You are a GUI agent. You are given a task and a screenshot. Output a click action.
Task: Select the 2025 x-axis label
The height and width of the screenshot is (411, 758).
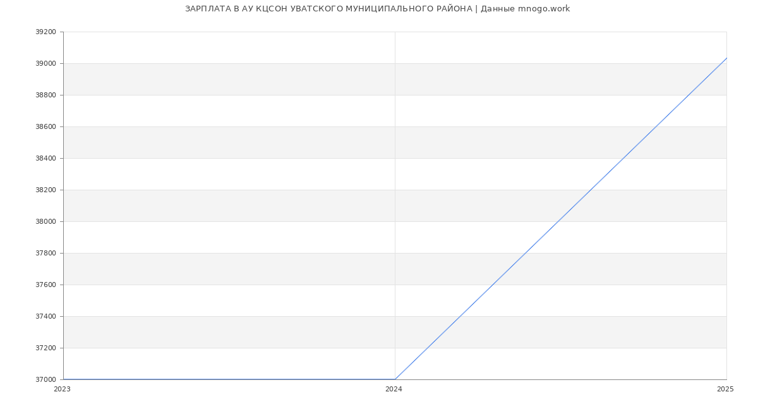725,389
